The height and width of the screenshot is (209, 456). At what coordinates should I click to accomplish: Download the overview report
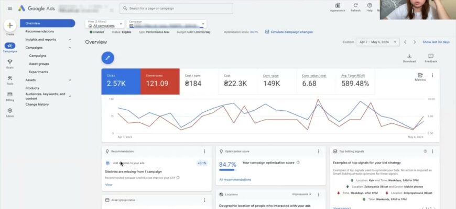tap(409, 57)
